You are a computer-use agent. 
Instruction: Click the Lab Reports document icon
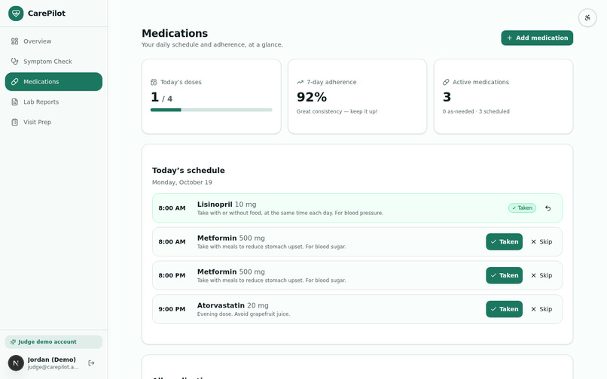pos(15,102)
